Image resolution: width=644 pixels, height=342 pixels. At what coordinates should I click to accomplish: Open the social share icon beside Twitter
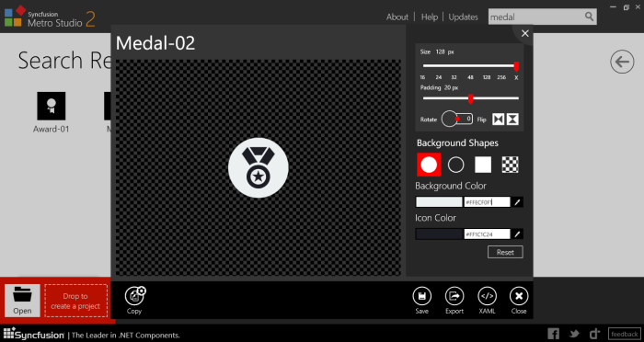pos(594,334)
